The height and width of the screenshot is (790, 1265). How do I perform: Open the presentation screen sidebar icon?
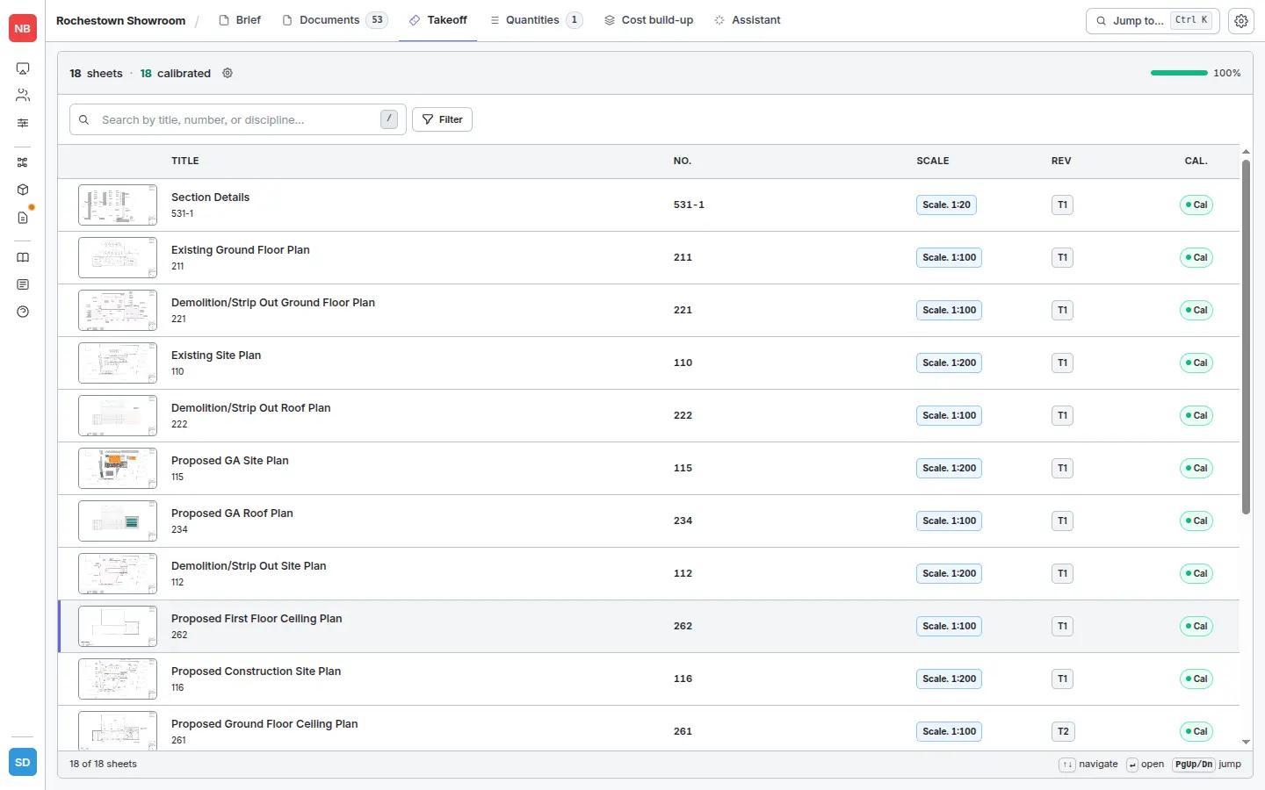click(x=23, y=68)
